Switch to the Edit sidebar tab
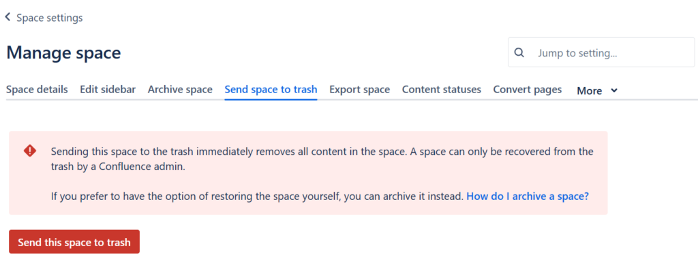 (x=108, y=90)
